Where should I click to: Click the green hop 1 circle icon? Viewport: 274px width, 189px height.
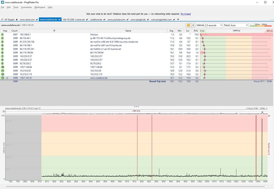coord(2,35)
